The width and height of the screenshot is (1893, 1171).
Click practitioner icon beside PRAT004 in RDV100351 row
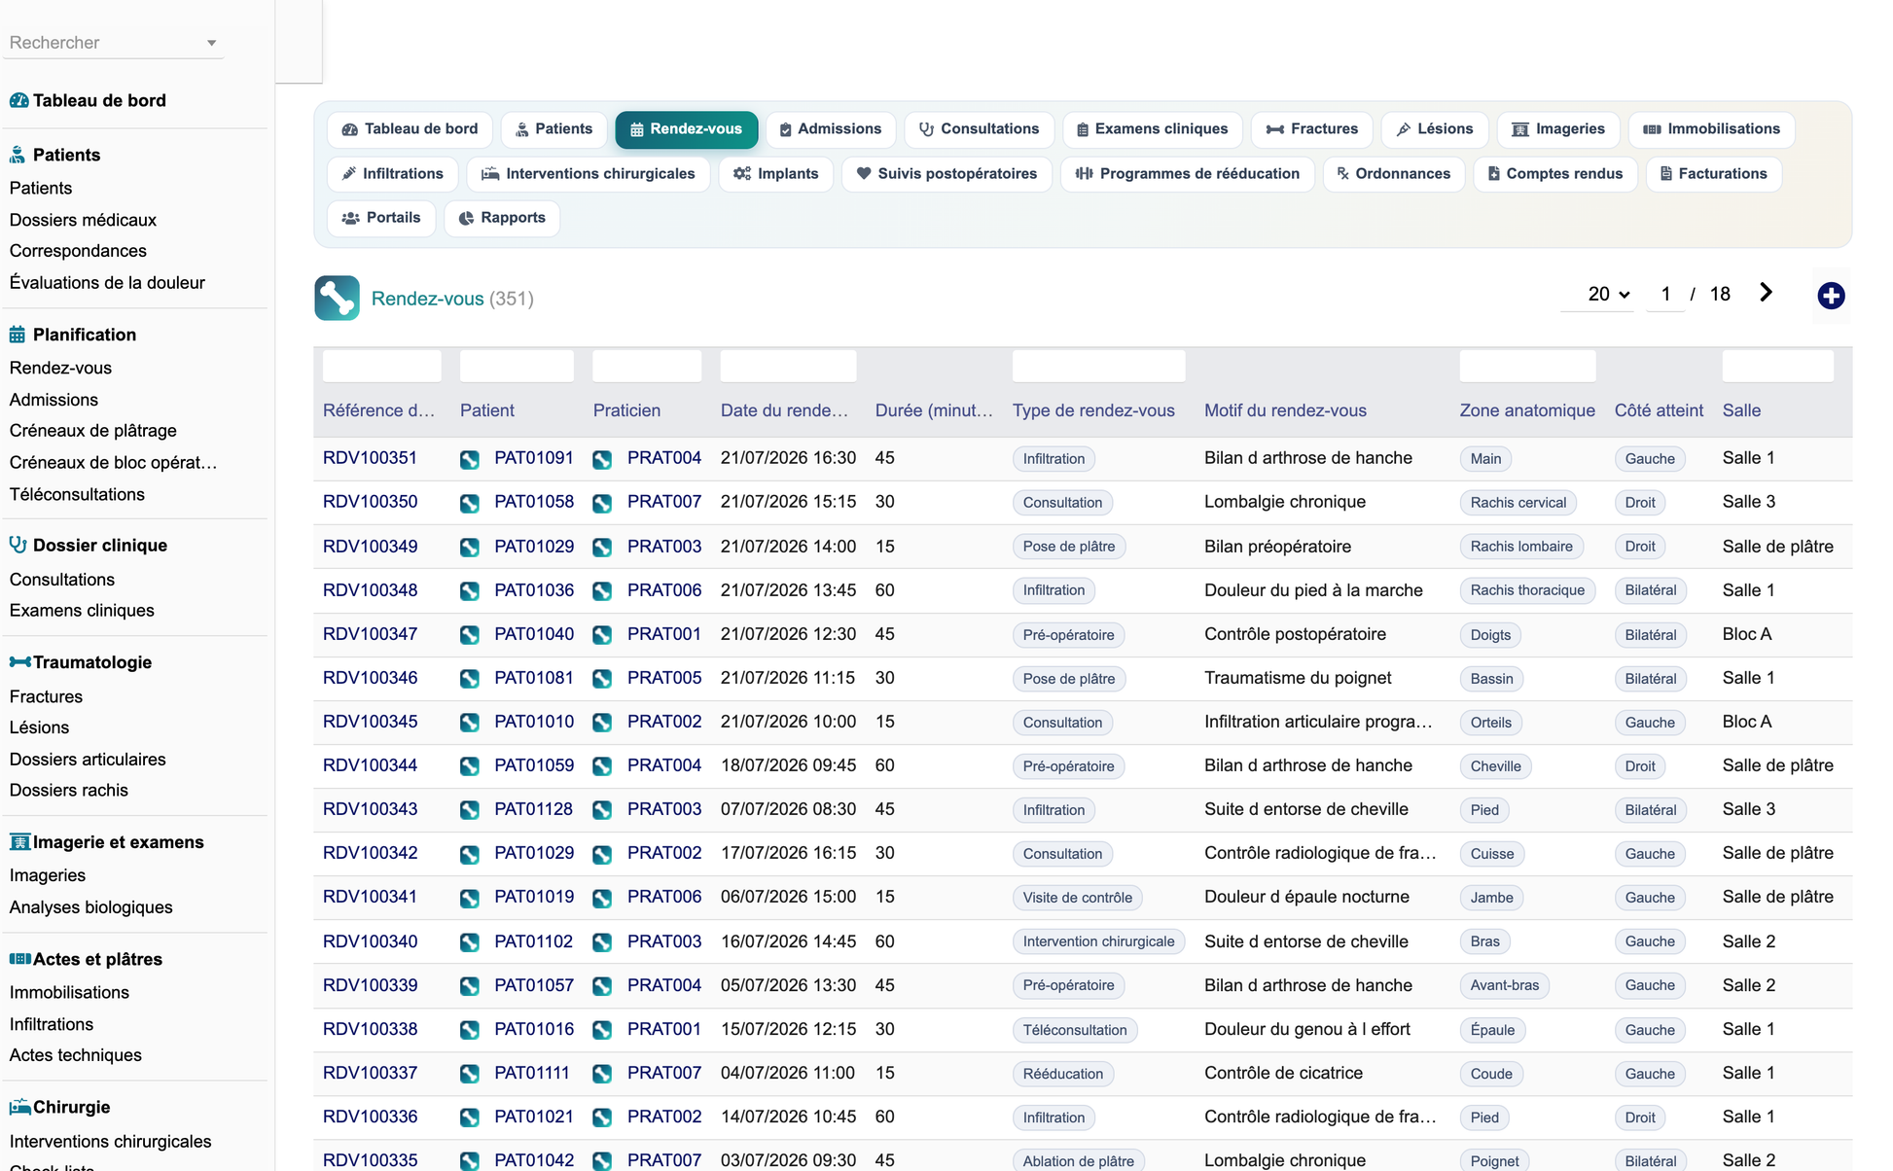point(602,459)
